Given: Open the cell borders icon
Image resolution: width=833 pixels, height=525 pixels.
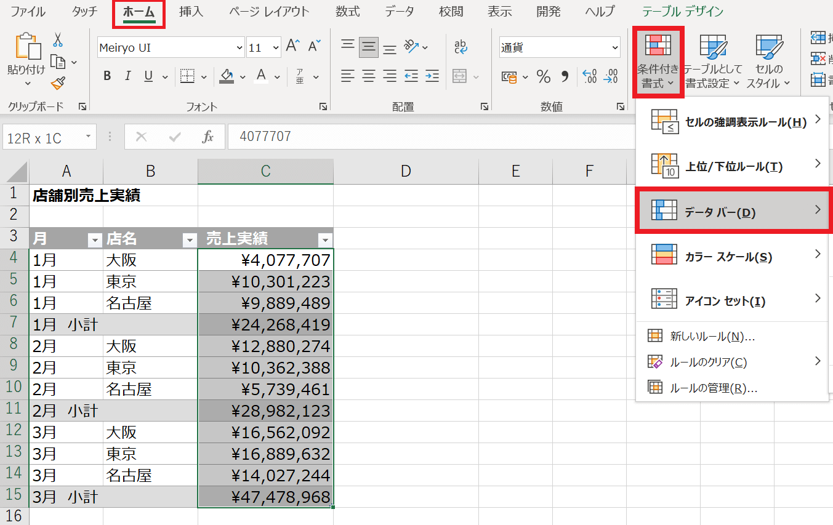Looking at the screenshot, I should (187, 76).
